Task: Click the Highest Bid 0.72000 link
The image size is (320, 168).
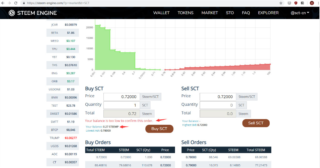Action: coord(195,125)
